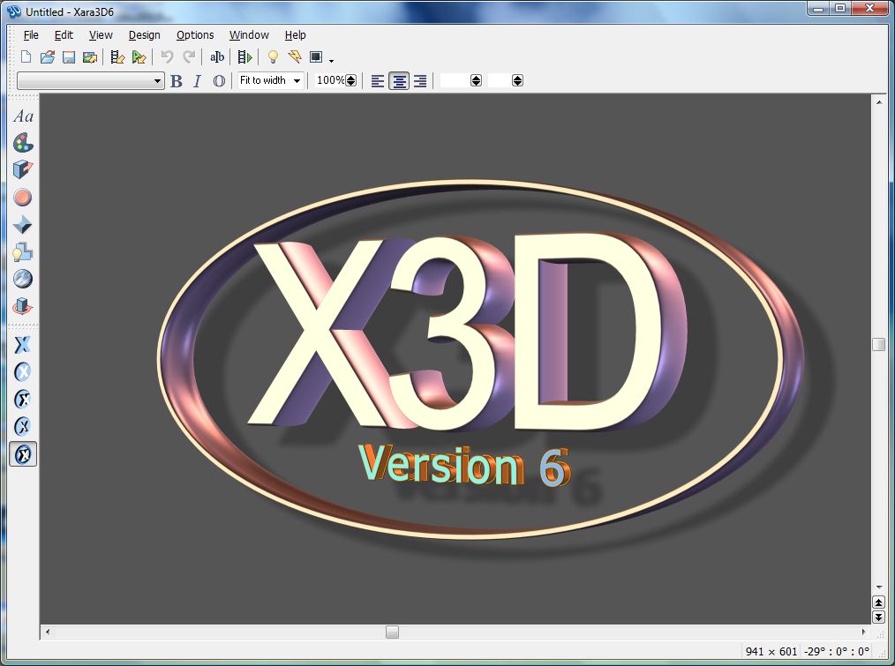Click the black square display icon
This screenshot has height=666, width=895.
[x=316, y=57]
